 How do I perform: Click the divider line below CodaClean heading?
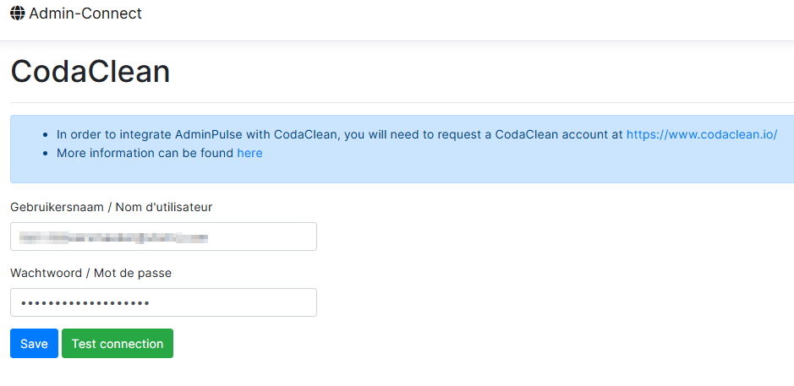(x=397, y=102)
